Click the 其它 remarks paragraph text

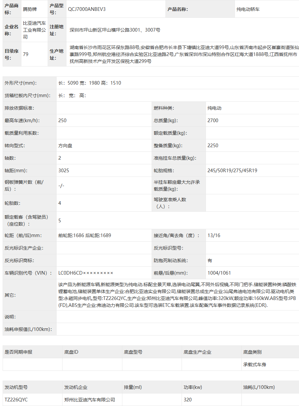(x=178, y=295)
